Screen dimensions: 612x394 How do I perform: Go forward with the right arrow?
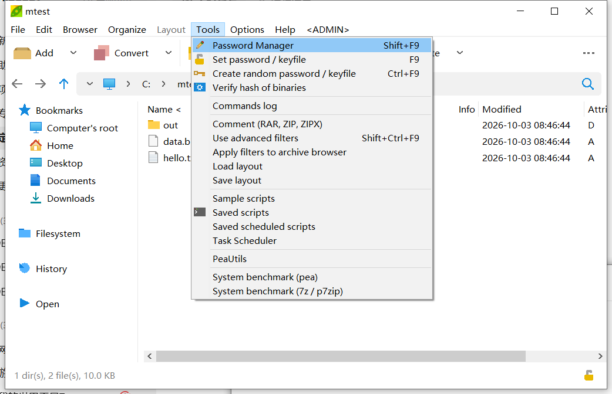point(41,84)
